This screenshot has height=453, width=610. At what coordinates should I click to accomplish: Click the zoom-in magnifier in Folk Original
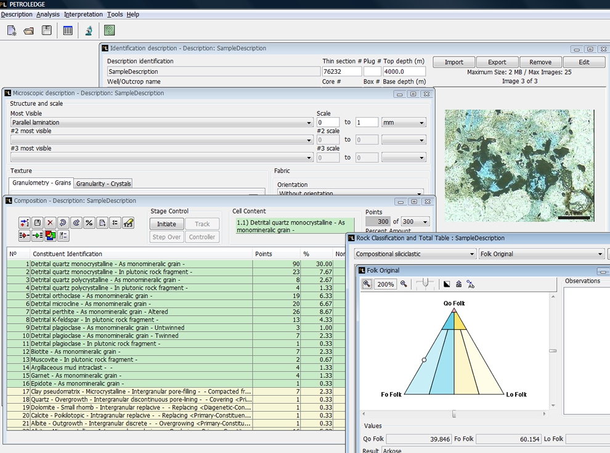coord(367,284)
